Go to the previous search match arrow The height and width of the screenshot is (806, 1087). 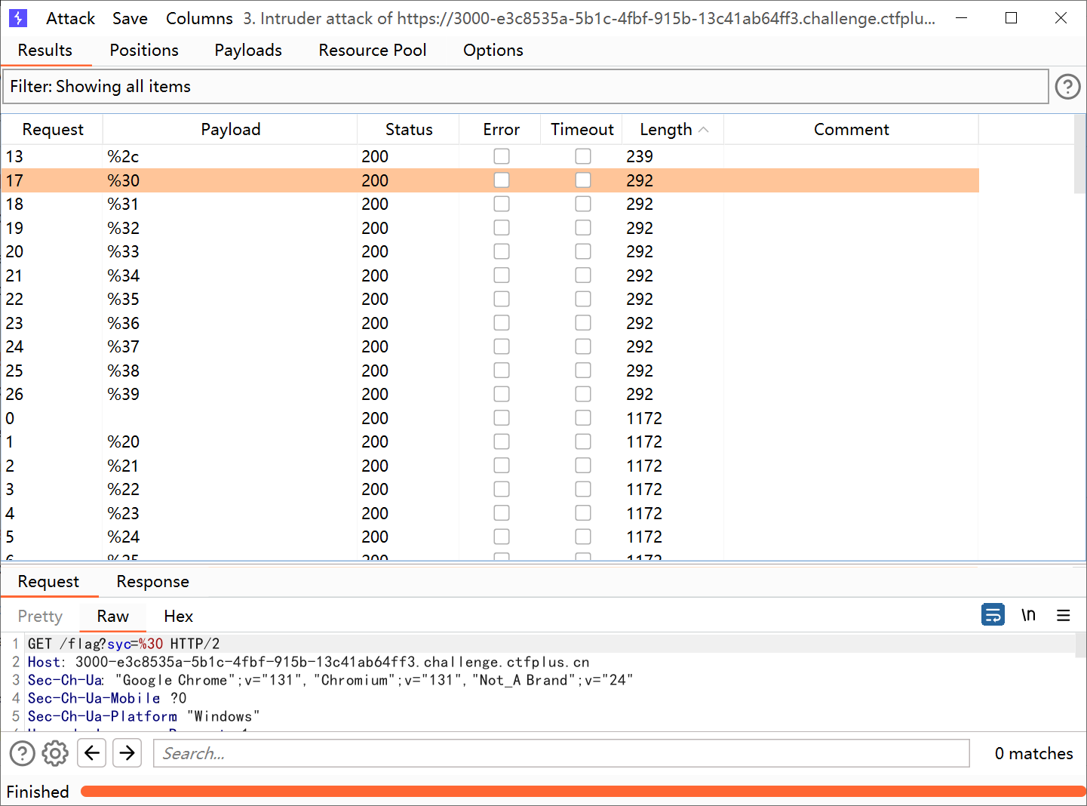coord(92,753)
